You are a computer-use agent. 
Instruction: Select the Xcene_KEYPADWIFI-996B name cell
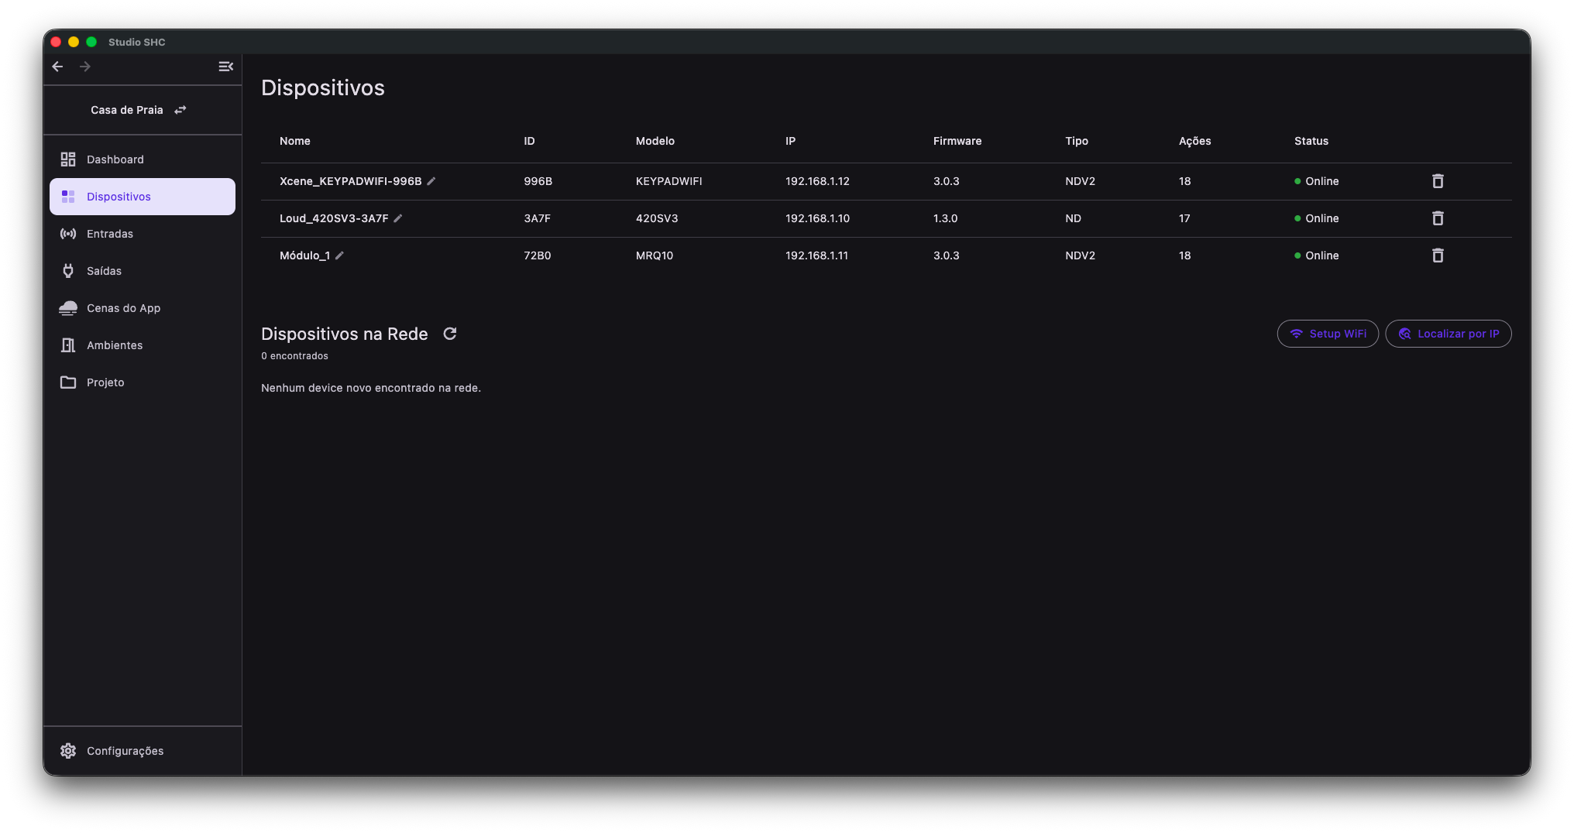click(351, 181)
